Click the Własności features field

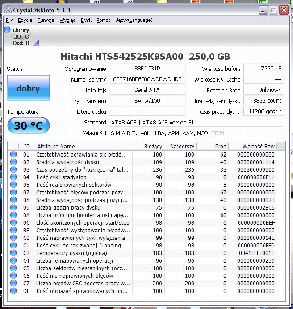pyautogui.click(x=197, y=133)
